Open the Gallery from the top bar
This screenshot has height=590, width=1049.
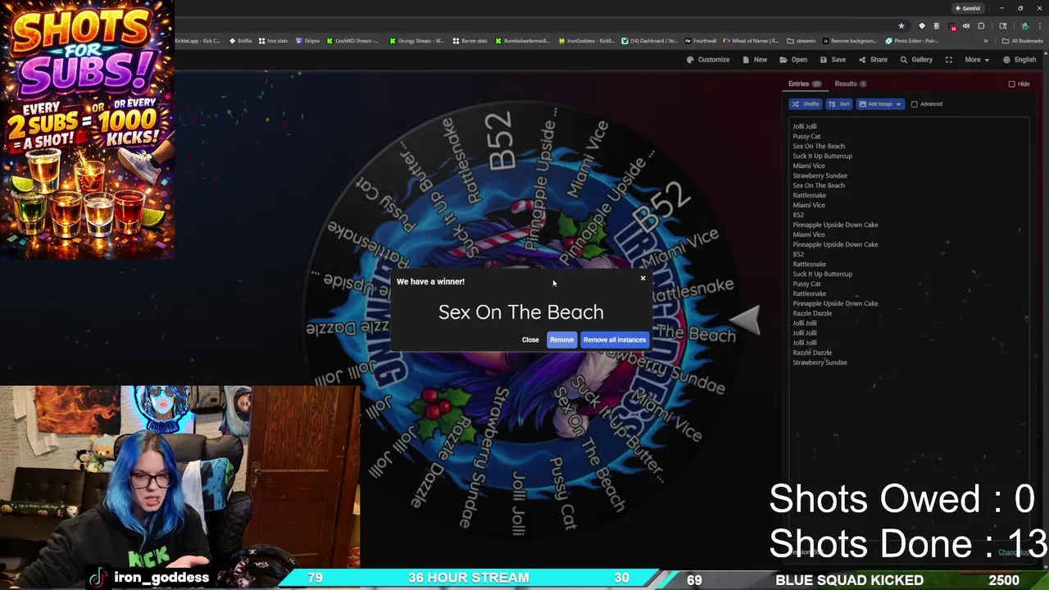(916, 60)
